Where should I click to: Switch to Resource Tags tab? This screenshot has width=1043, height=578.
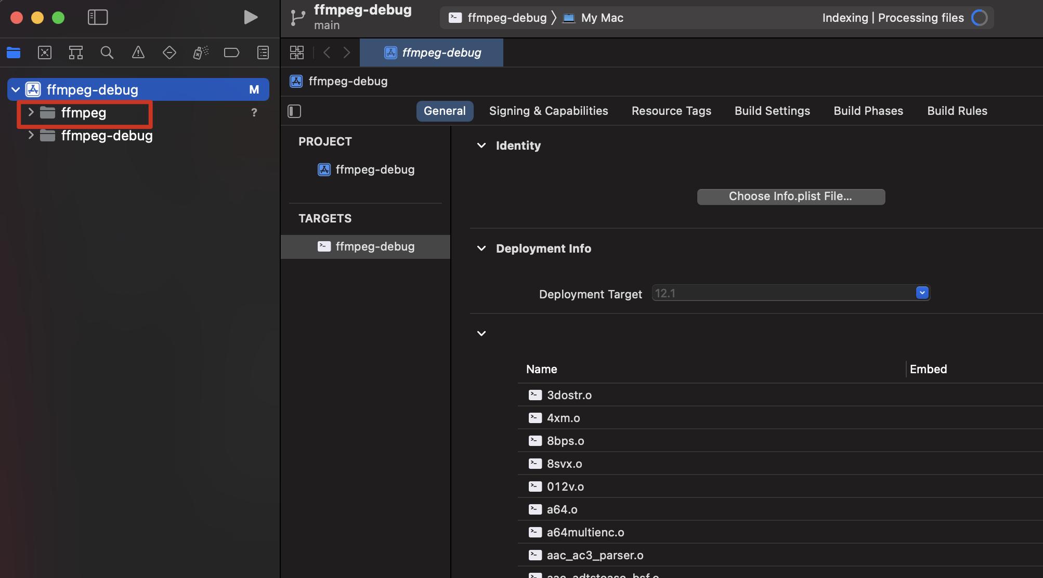[671, 111]
